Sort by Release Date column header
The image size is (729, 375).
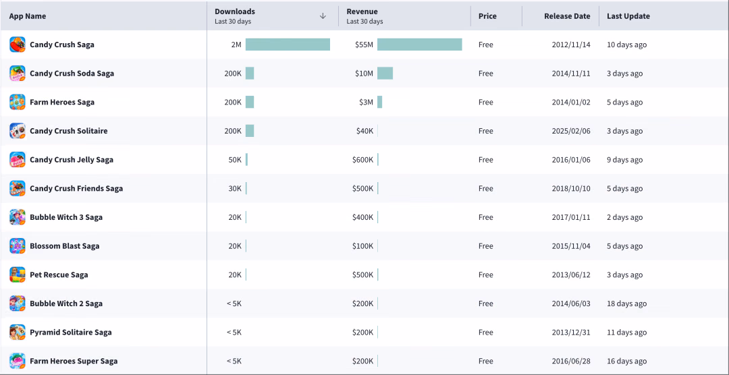point(567,16)
